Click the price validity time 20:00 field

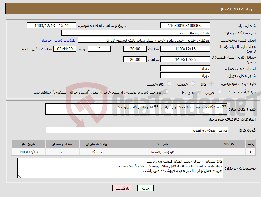[135, 59]
